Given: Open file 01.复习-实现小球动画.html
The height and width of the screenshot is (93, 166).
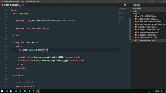Looking at the screenshot, I should [147, 16].
